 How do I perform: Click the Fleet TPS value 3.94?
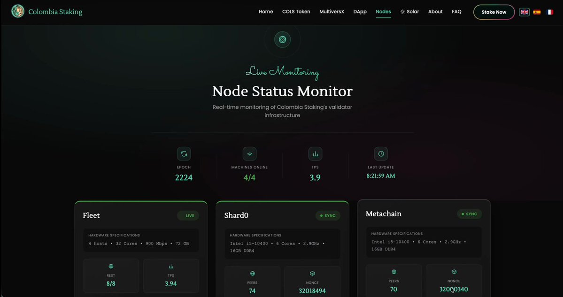click(171, 284)
